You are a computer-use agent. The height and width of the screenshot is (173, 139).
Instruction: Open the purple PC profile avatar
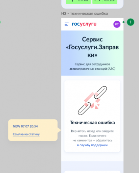pyautogui.click(x=117, y=24)
